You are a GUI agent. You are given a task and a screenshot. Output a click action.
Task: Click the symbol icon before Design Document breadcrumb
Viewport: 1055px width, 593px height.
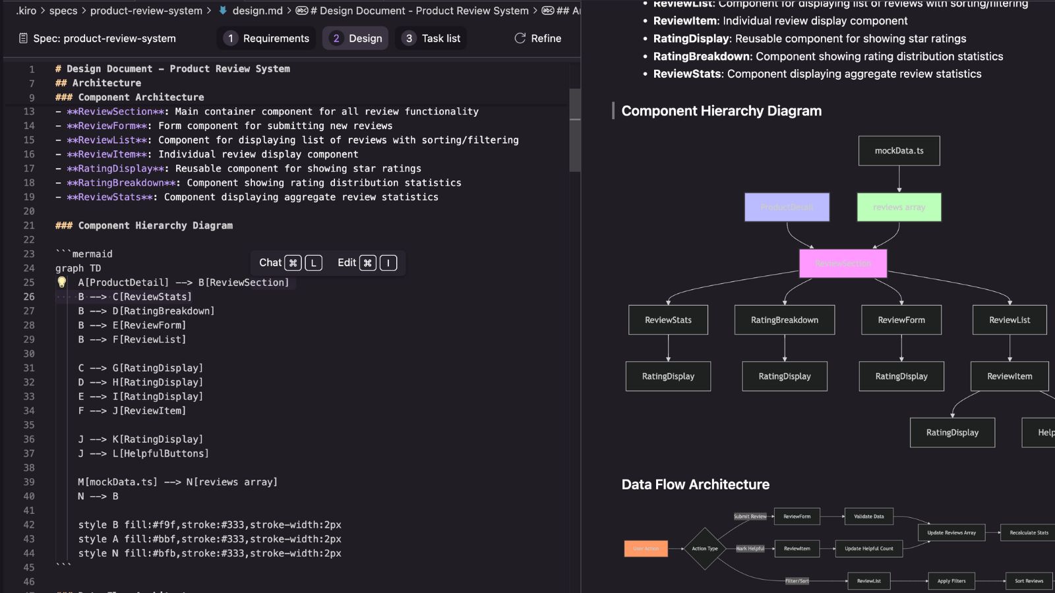(302, 11)
